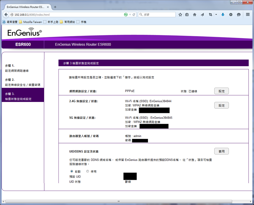Open the Mozilla Taiwan bookmark folder
Screen dimensions: 254x205
coord(30,22)
